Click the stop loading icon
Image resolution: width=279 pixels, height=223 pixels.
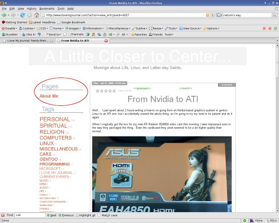(x=30, y=15)
